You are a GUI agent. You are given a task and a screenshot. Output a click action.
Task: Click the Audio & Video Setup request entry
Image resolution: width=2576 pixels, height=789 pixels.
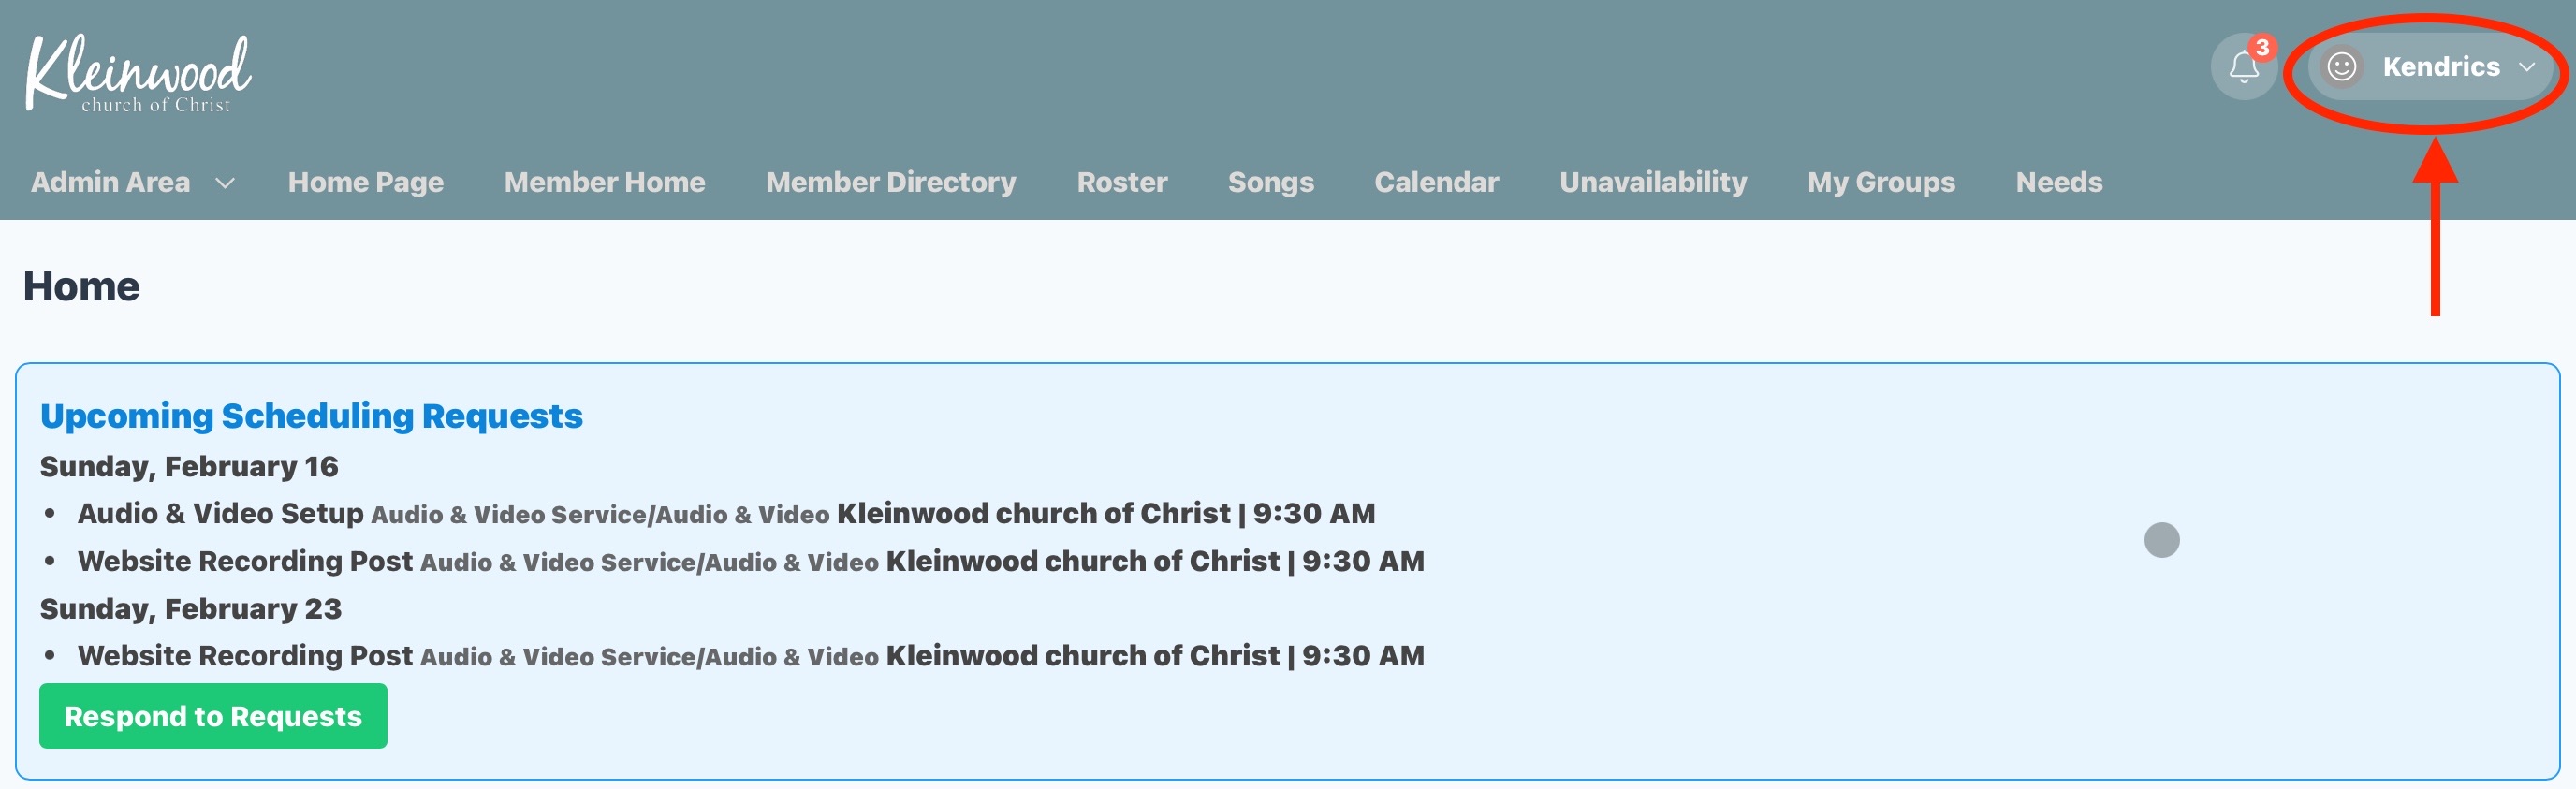click(x=221, y=513)
